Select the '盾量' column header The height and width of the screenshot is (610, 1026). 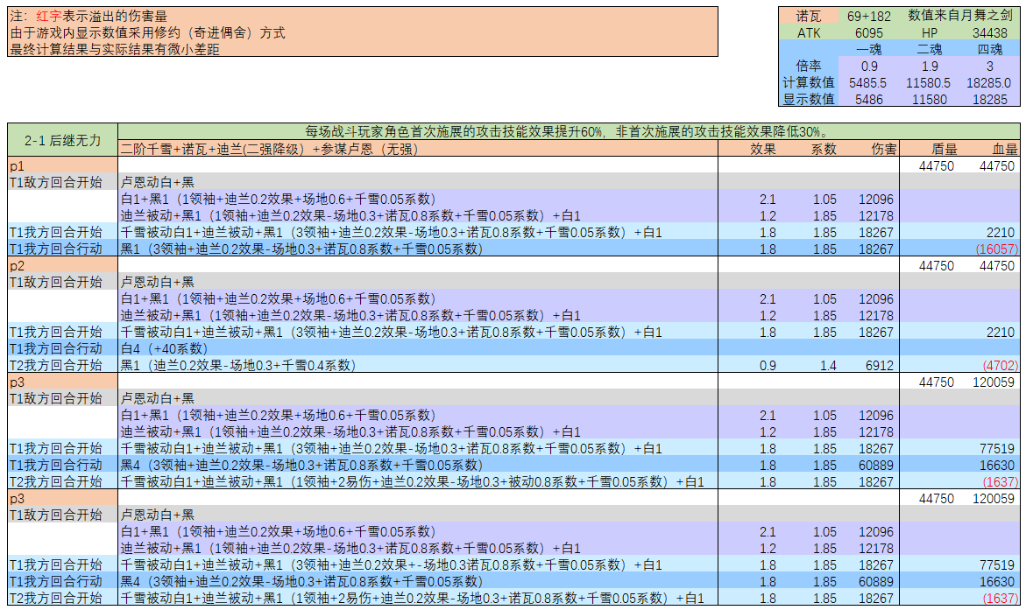[945, 149]
